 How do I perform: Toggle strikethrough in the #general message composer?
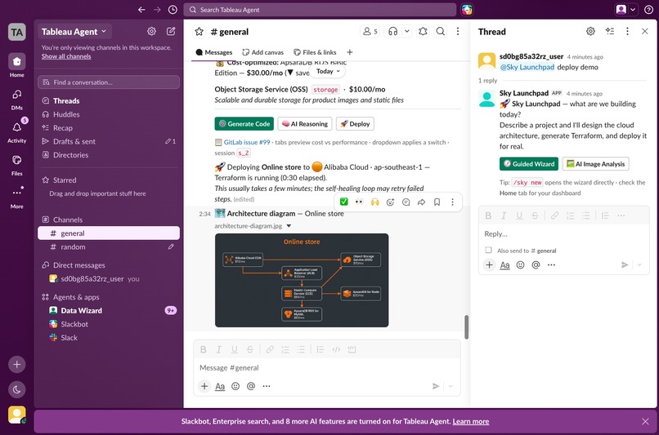[250, 349]
